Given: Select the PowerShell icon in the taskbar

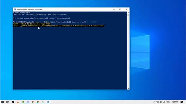Looking at the screenshot, I should point(48,102).
